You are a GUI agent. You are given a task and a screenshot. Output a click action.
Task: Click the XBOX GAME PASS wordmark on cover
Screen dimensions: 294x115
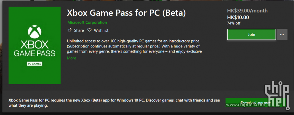click(x=35, y=49)
